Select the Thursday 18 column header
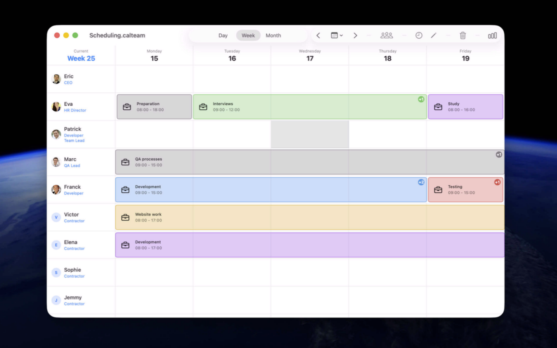Viewport: 557px width, 348px height. point(388,55)
